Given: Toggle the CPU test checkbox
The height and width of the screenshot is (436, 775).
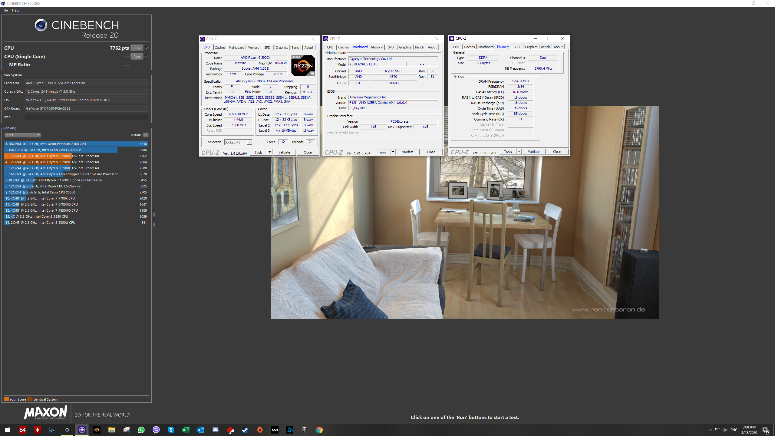Looking at the screenshot, I should 147,48.
